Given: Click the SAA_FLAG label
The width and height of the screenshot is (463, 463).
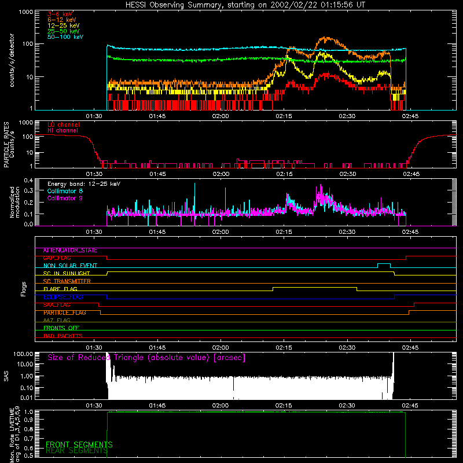Looking at the screenshot, I should [x=57, y=305].
